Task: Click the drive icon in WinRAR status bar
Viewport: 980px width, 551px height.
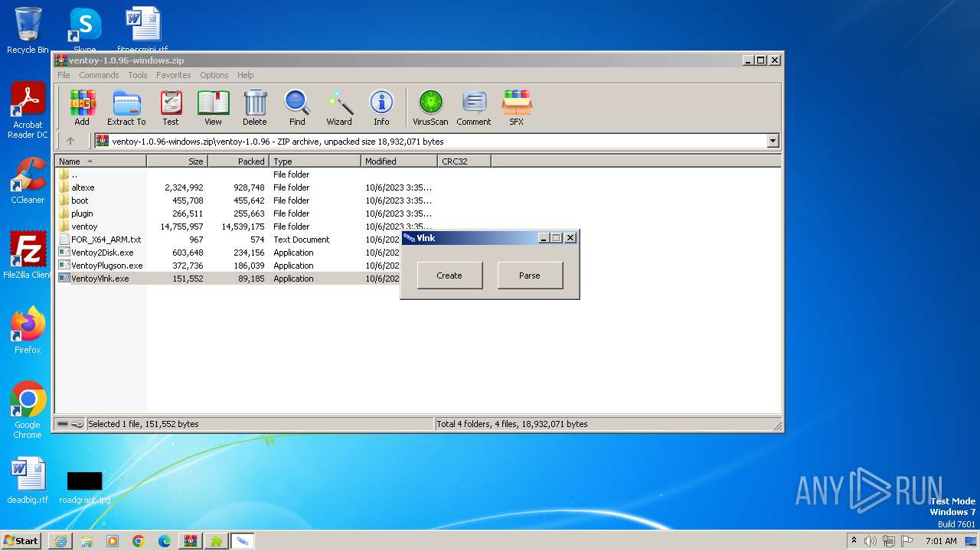Action: 63,424
